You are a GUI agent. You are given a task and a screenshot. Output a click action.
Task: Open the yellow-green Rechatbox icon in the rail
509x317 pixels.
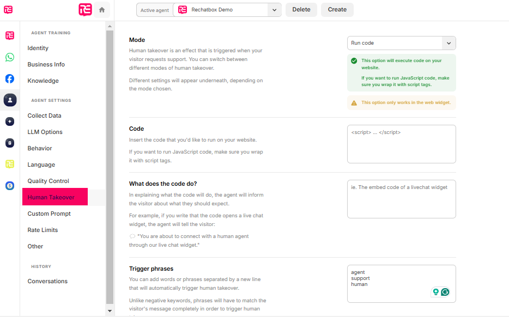coord(10,164)
